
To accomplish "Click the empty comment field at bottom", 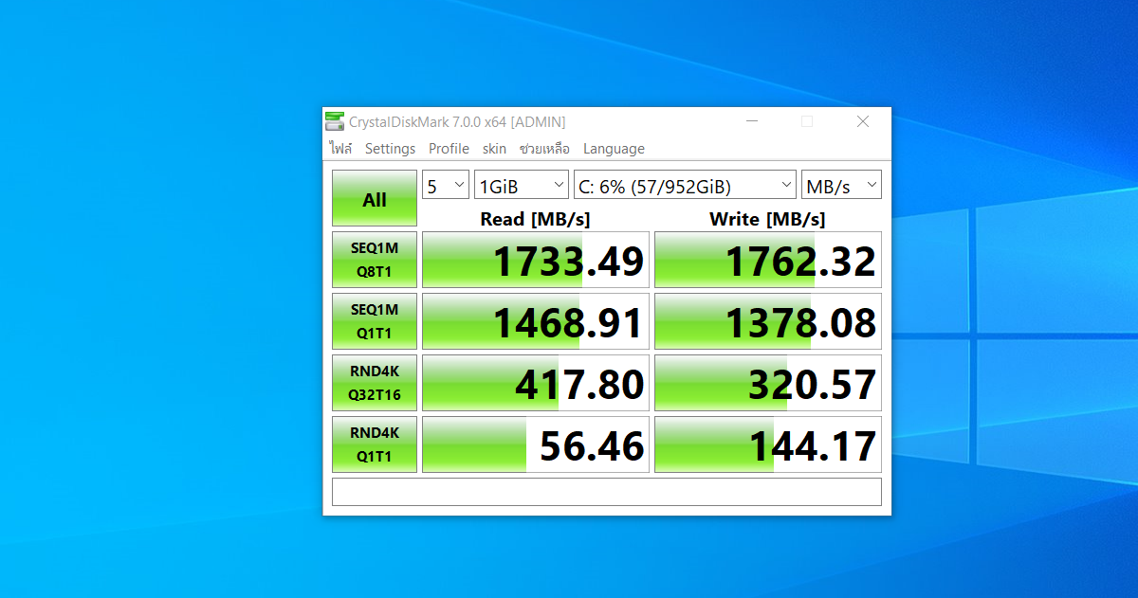I will tap(607, 492).
